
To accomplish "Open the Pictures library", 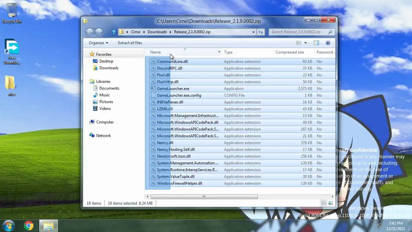I will (x=106, y=102).
